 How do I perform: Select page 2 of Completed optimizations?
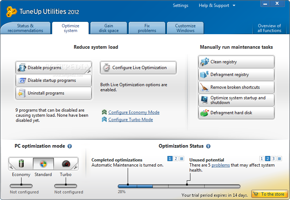tap(176, 159)
